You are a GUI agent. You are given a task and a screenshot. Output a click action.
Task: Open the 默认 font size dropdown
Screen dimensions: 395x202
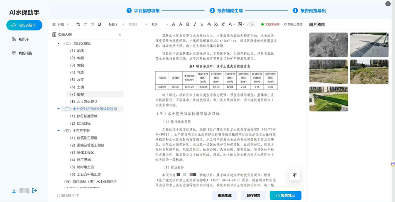[160, 24]
